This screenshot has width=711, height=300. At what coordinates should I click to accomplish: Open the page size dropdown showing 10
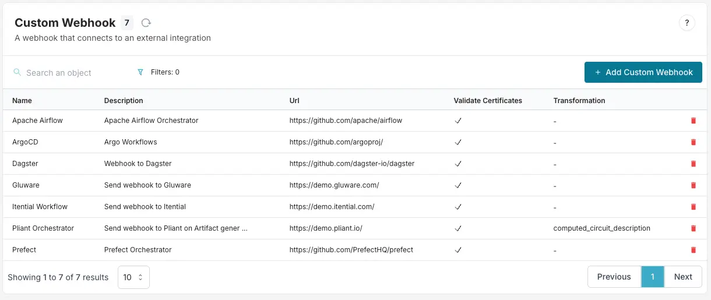(x=133, y=277)
